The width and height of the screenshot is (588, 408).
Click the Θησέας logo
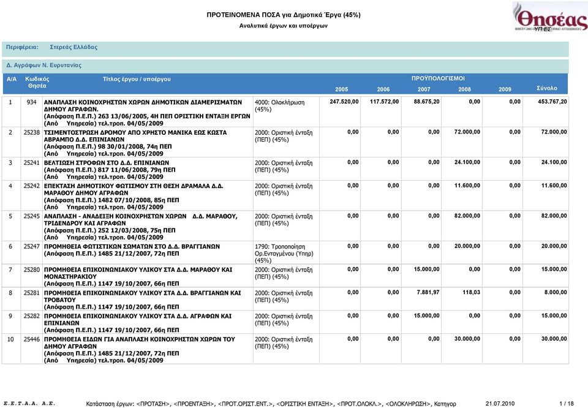[550, 17]
